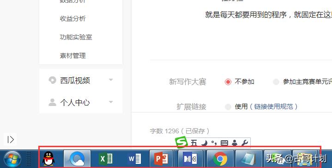The width and height of the screenshot is (332, 168).
Task: Click the 新写作大赛 label
Action: click(x=187, y=81)
